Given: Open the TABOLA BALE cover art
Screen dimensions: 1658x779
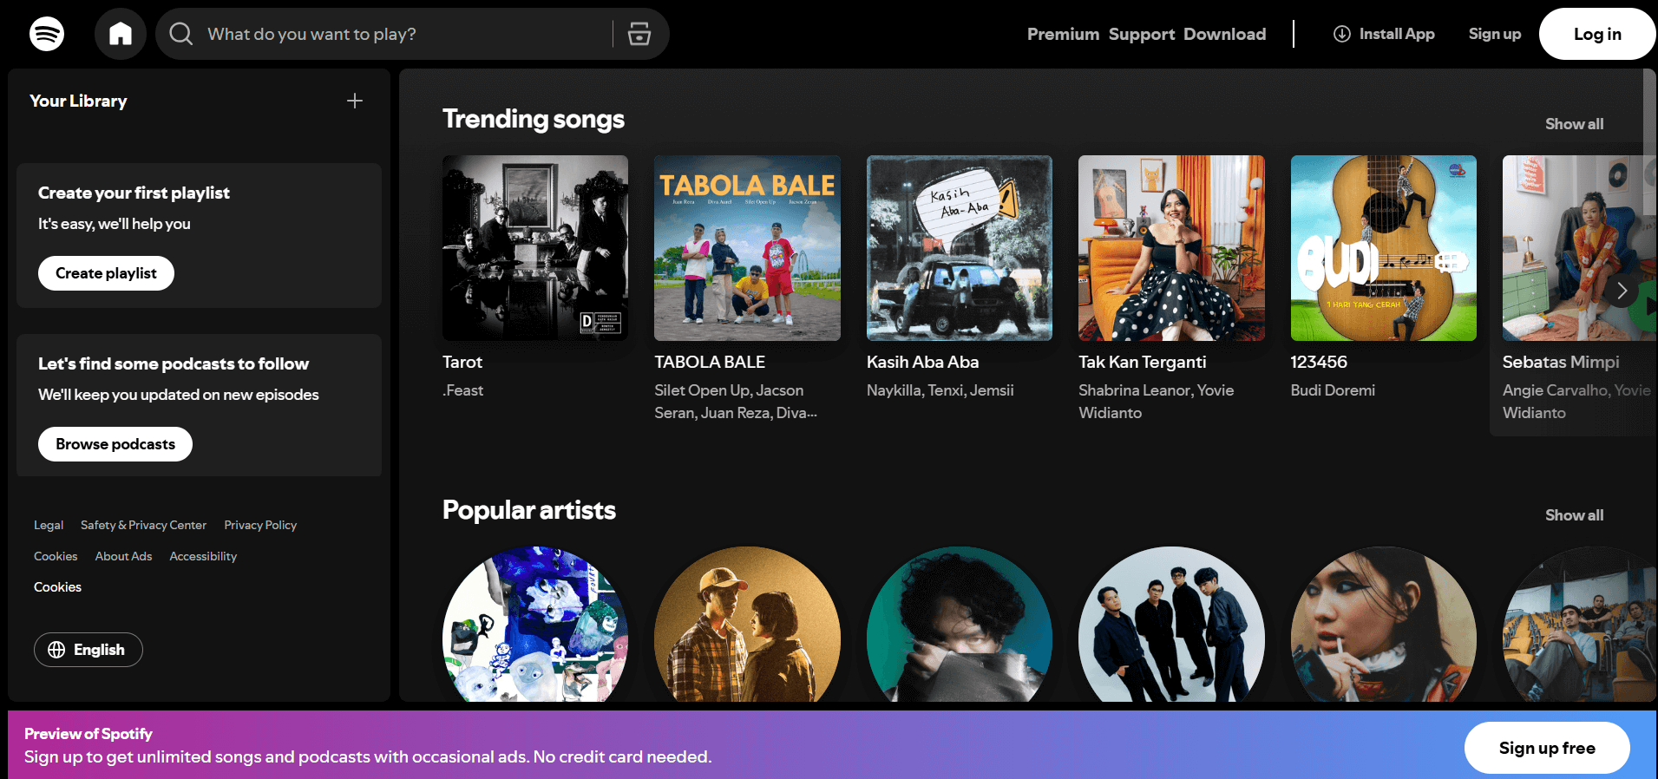Looking at the screenshot, I should coord(747,248).
